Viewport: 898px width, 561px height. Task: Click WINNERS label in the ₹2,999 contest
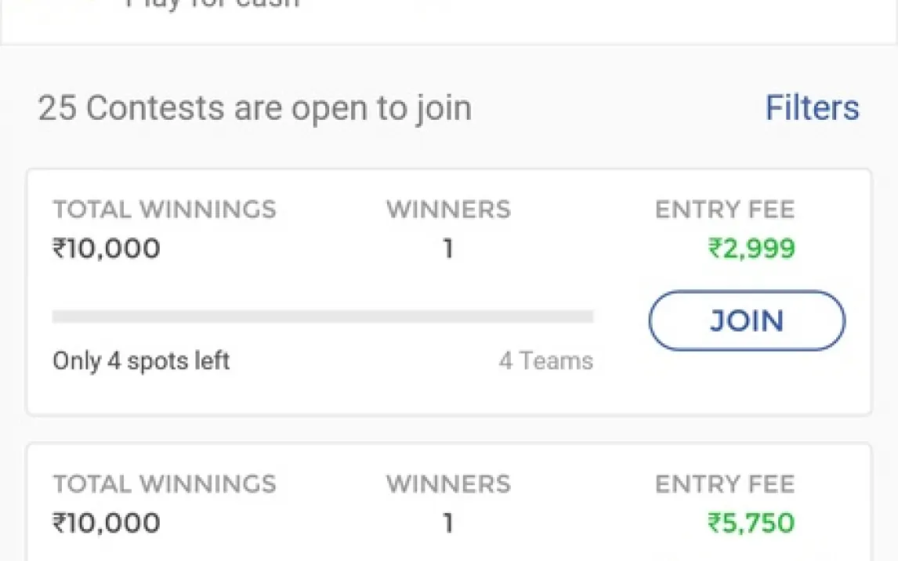[x=448, y=210]
